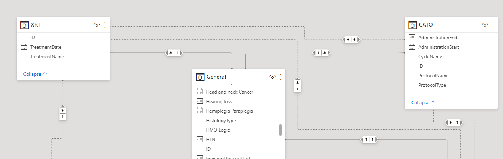The height and width of the screenshot is (159, 503).
Task: Toggle visibility of General table
Action: pos(273,77)
